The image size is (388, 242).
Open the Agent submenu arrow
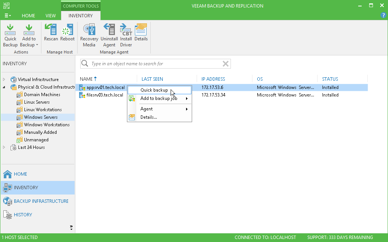click(x=187, y=109)
